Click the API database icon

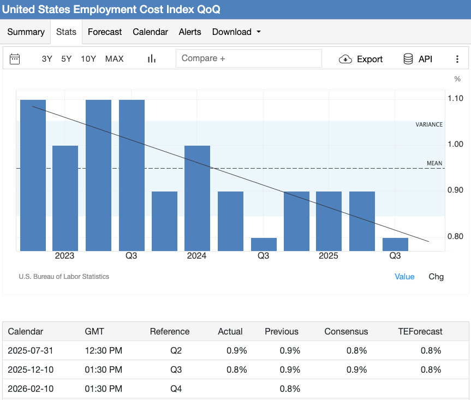(x=408, y=58)
